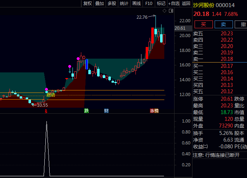The image size is (247, 178).
Task: Click the blue candlestick after the peak
Action: tap(87, 64)
